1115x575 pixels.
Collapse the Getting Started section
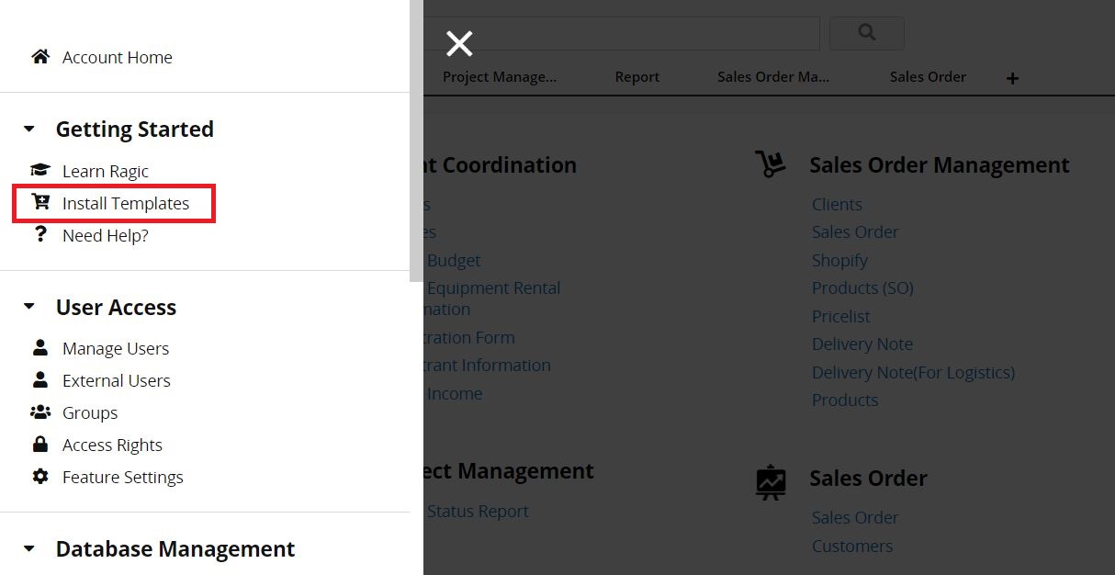pos(29,130)
